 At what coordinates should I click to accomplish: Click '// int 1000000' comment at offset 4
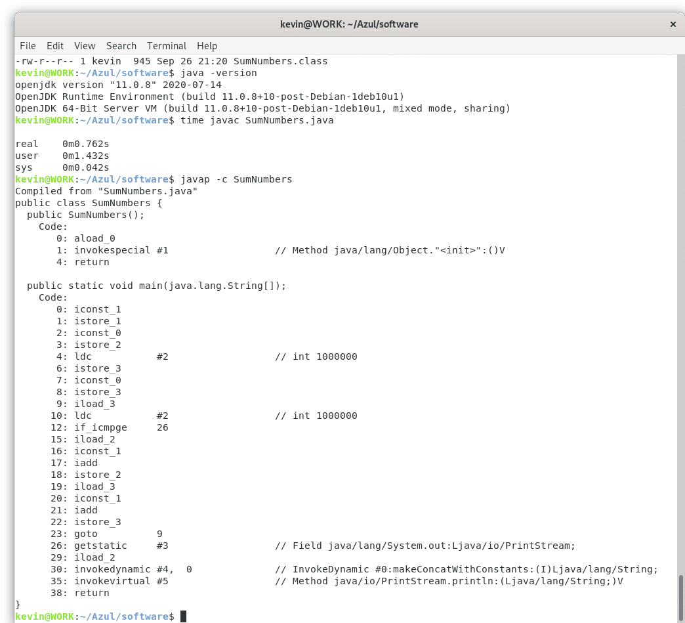click(316, 356)
